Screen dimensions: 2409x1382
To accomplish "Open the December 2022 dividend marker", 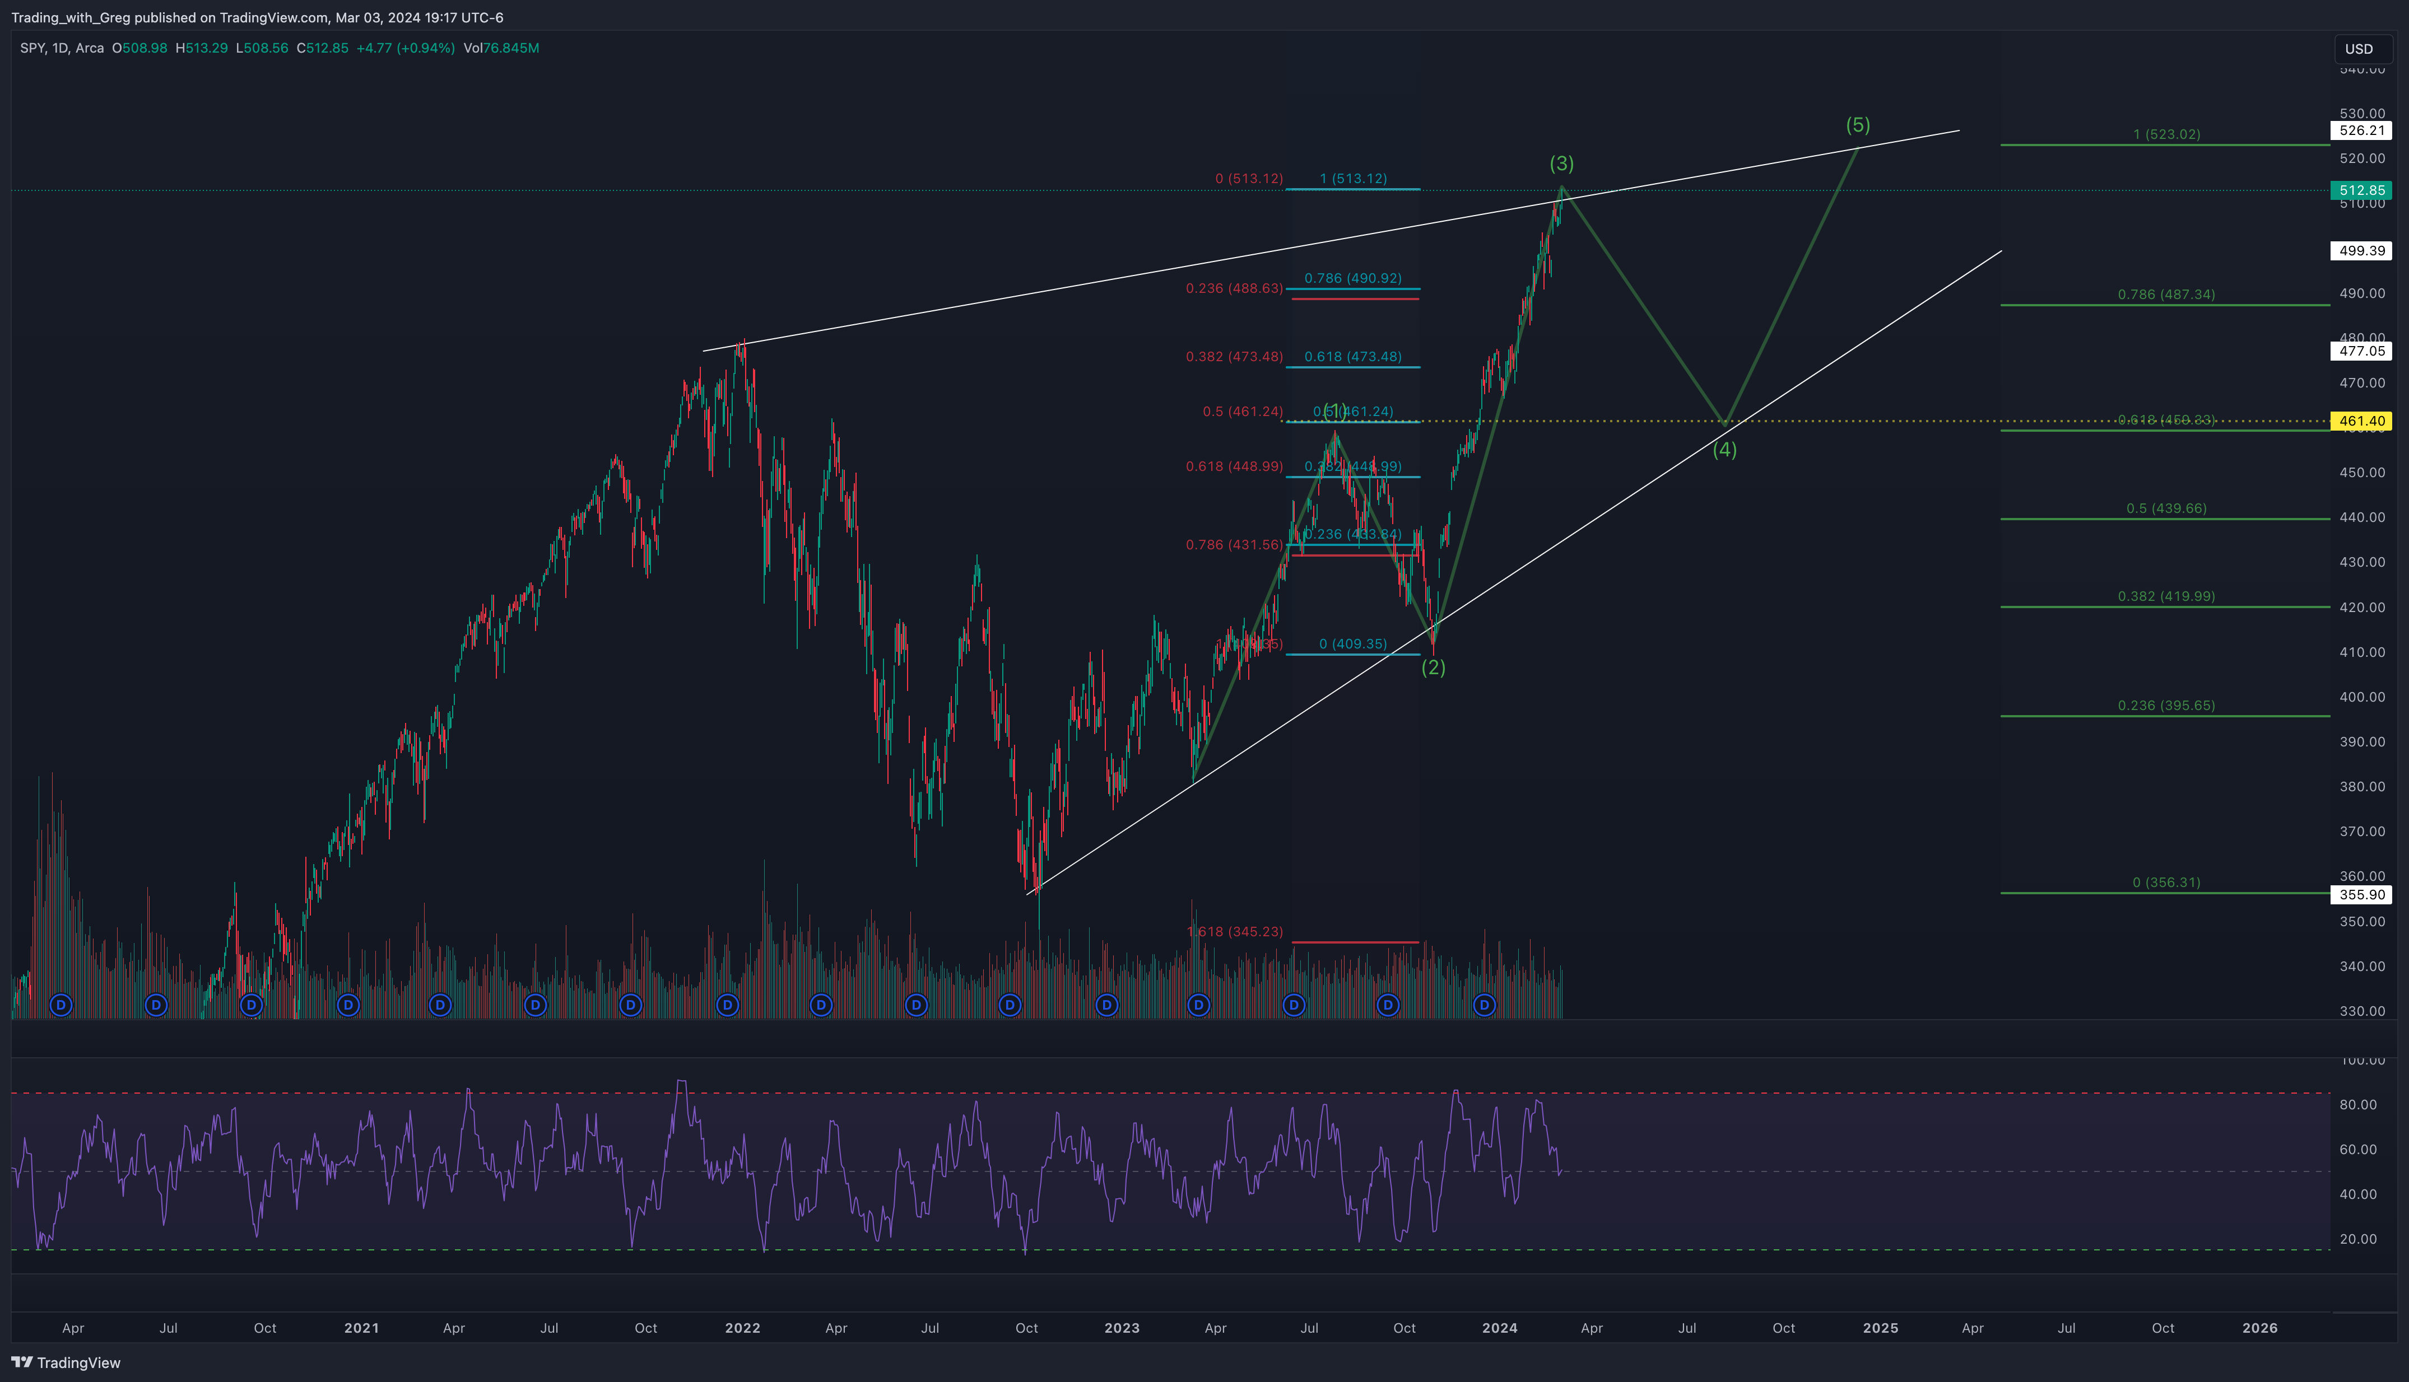I will [x=1107, y=1004].
